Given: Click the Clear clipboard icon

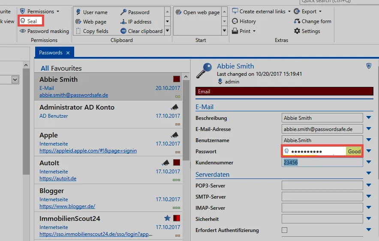Looking at the screenshot, I should 123,31.
